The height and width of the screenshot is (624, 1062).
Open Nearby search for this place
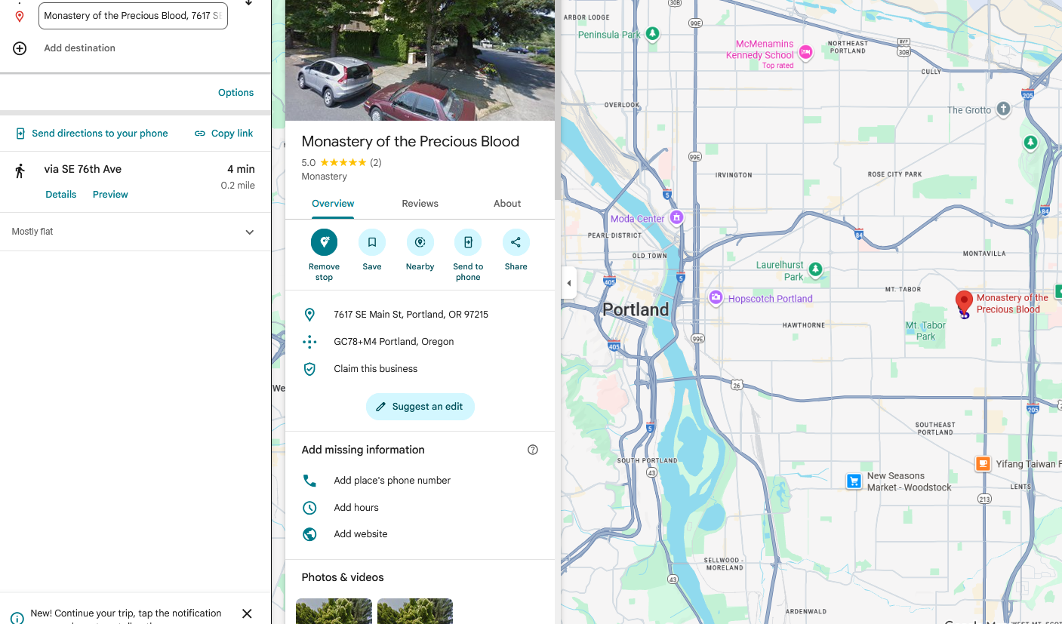click(x=420, y=242)
